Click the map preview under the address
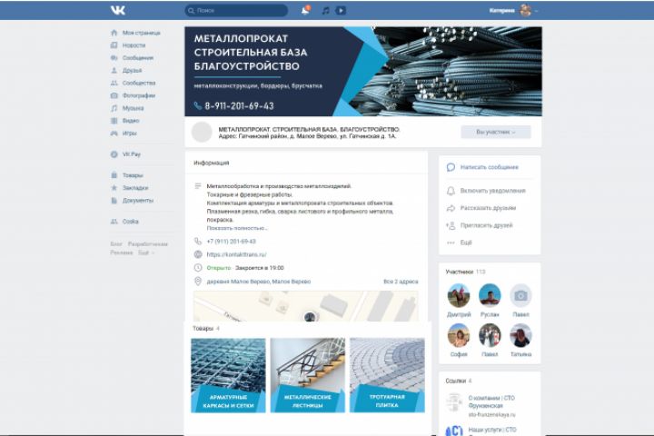This screenshot has height=436, width=654. tap(306, 306)
